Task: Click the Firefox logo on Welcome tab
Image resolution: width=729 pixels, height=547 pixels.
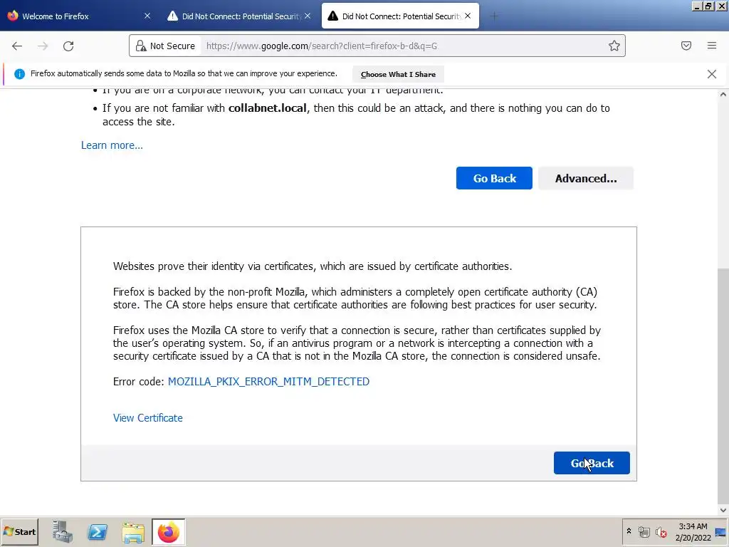Action: (13, 16)
